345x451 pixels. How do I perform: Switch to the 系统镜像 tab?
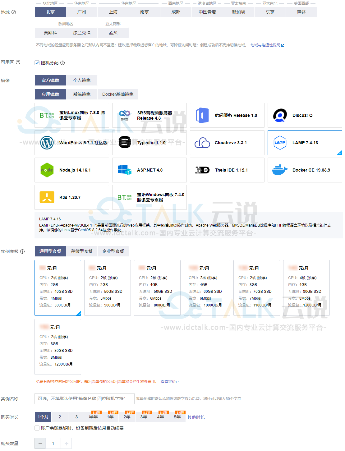(x=82, y=94)
